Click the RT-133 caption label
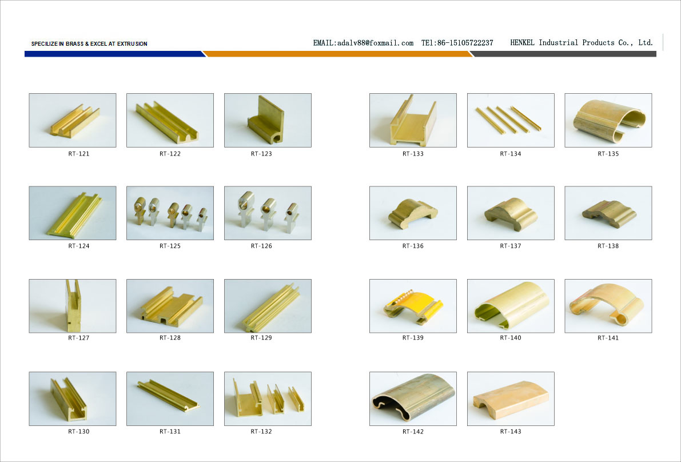The image size is (681, 462). [413, 154]
